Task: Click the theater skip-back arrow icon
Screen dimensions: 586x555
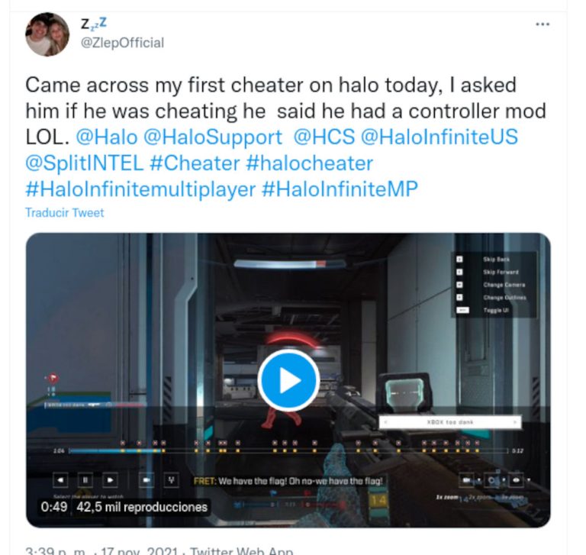Action: [60, 480]
